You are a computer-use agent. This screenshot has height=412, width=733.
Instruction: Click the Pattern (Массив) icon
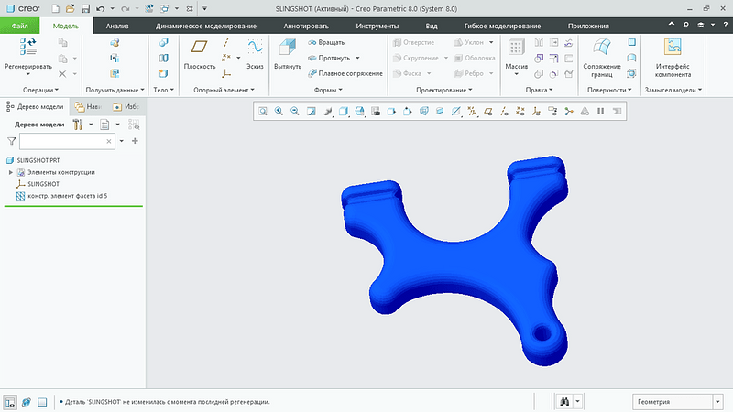(516, 48)
